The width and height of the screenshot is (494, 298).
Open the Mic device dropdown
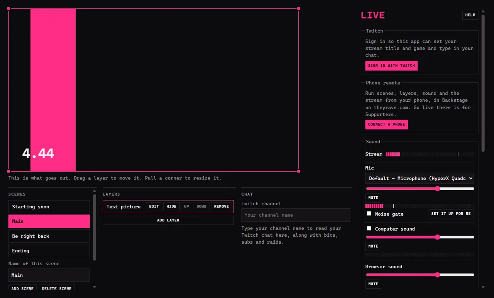[420, 178]
